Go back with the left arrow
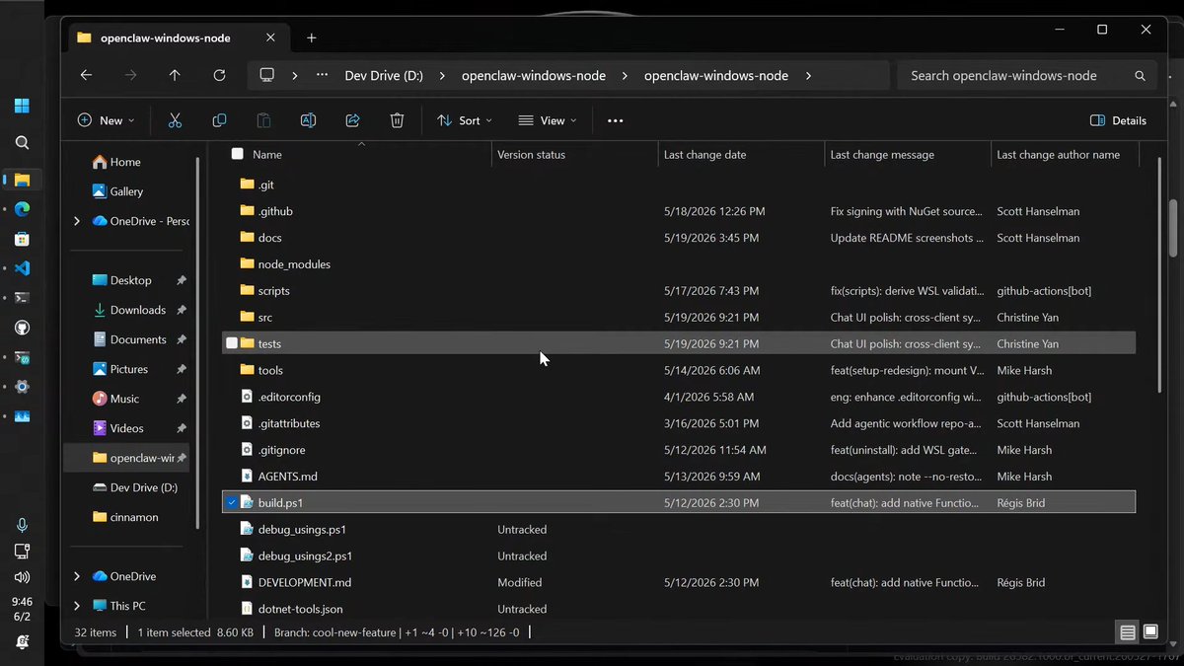Image resolution: width=1184 pixels, height=666 pixels. (86, 75)
